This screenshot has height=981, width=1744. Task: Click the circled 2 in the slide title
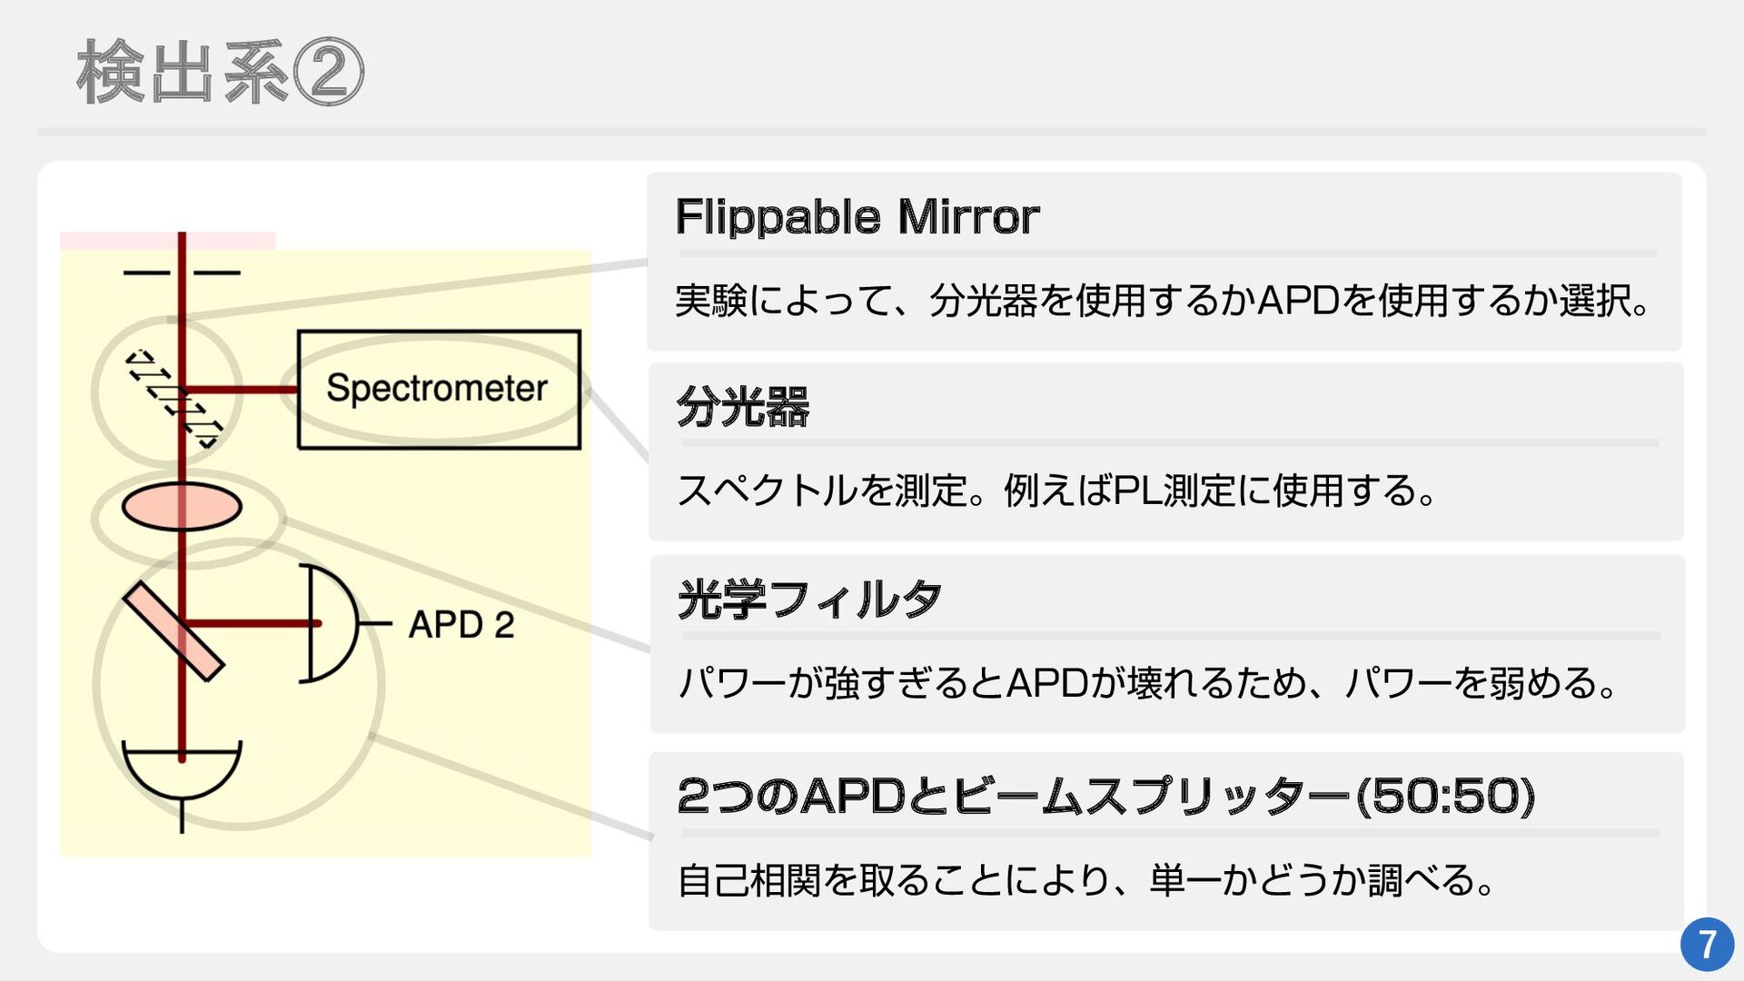pos(329,73)
